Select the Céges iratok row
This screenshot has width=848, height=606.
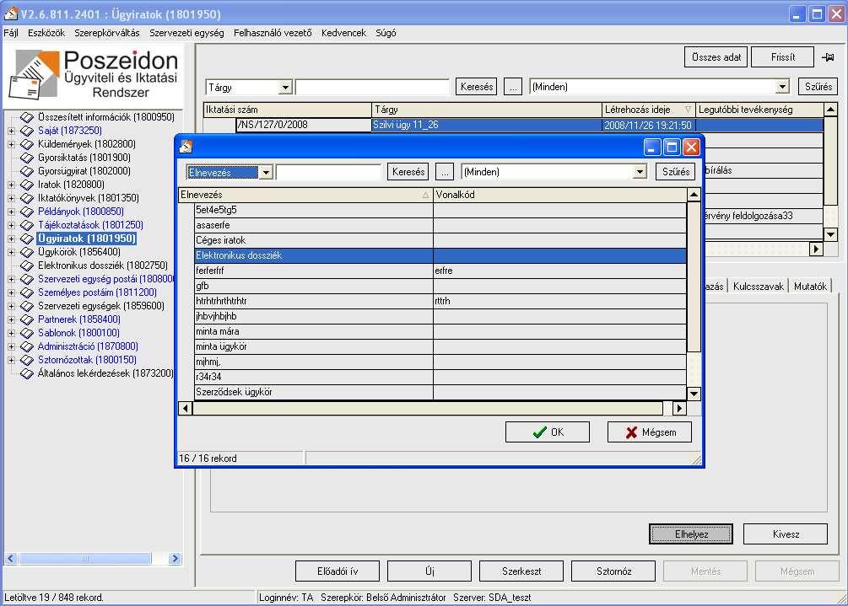440,240
